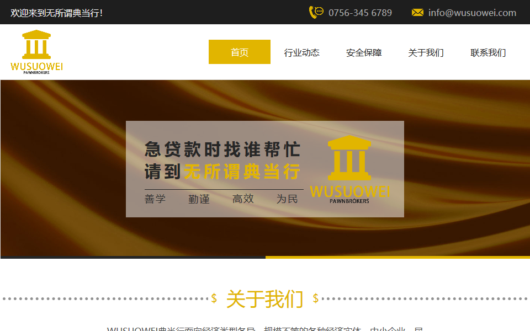
Task: Click the 欢迎来到无所谓典当行 welcome text
Action: tap(56, 13)
